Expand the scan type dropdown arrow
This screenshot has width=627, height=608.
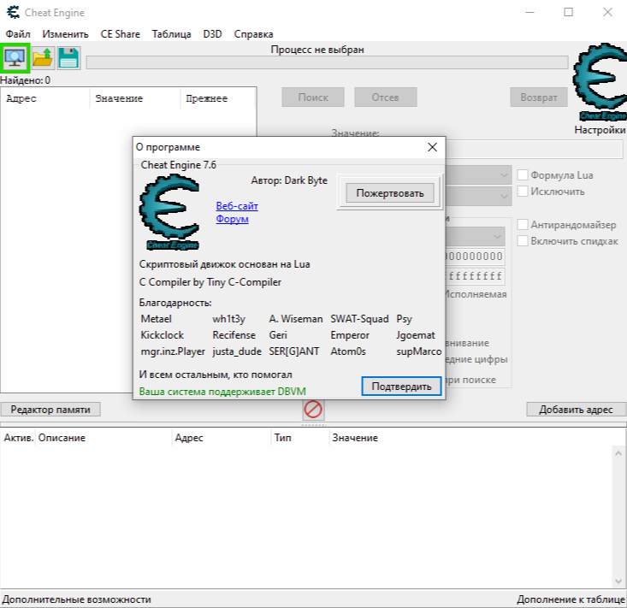tap(504, 174)
